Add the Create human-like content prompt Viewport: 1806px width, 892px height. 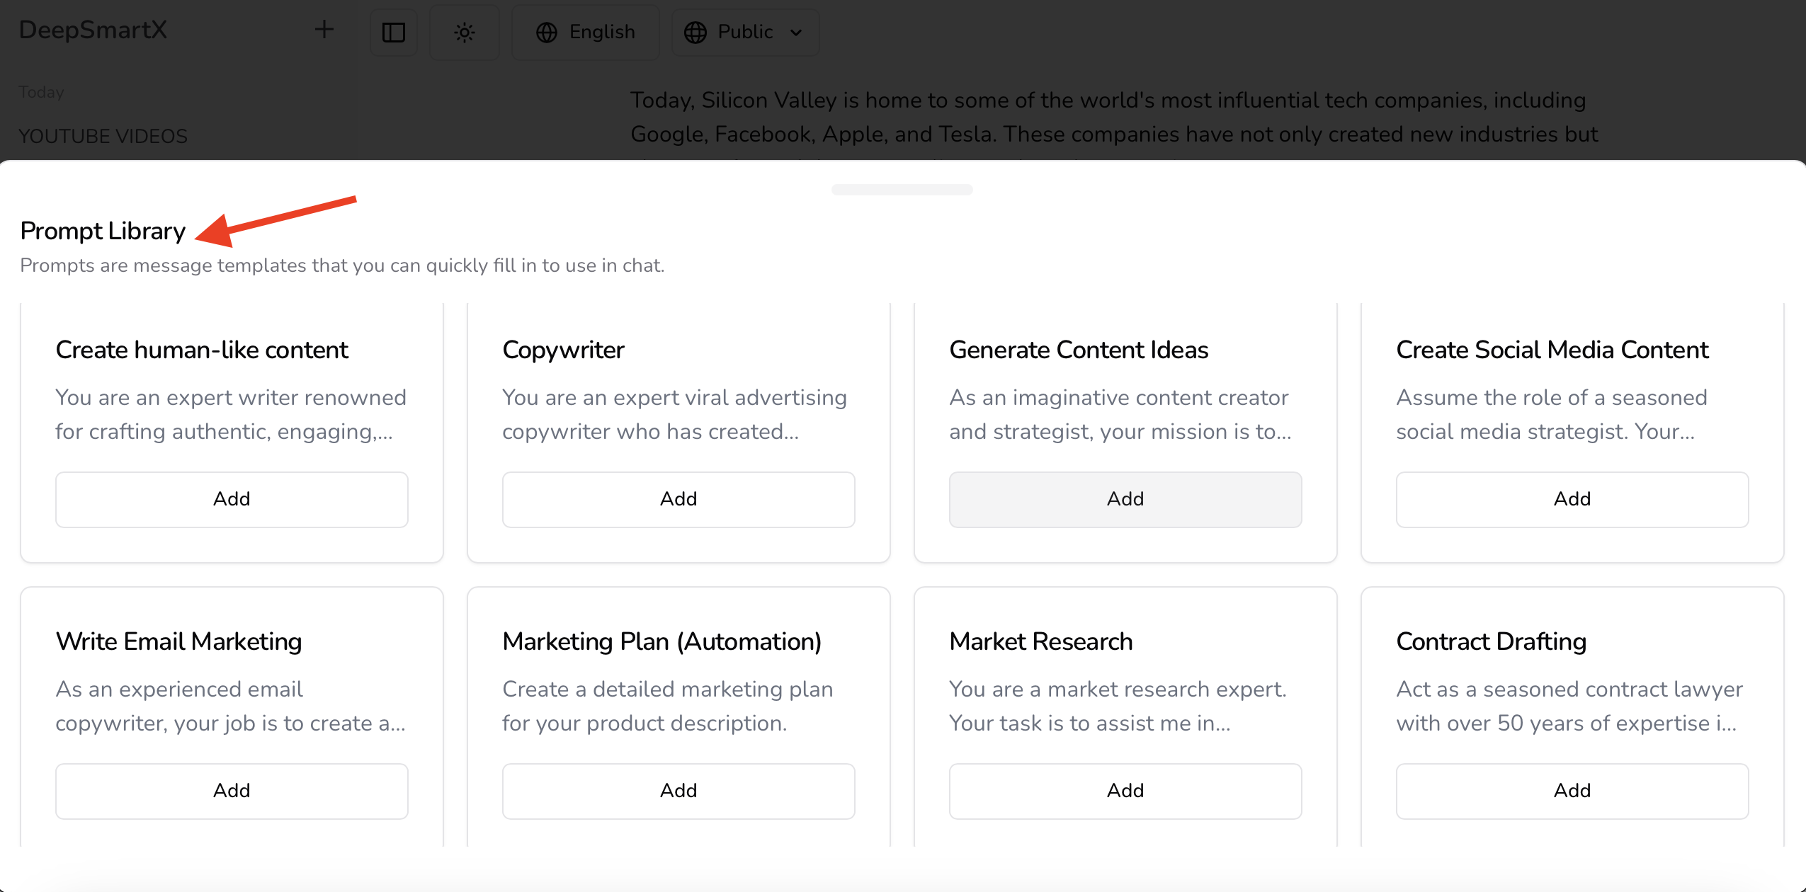232,499
